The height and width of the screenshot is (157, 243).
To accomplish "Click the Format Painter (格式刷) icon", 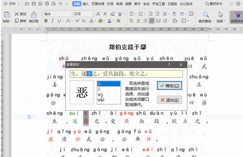I will [x=34, y=17].
